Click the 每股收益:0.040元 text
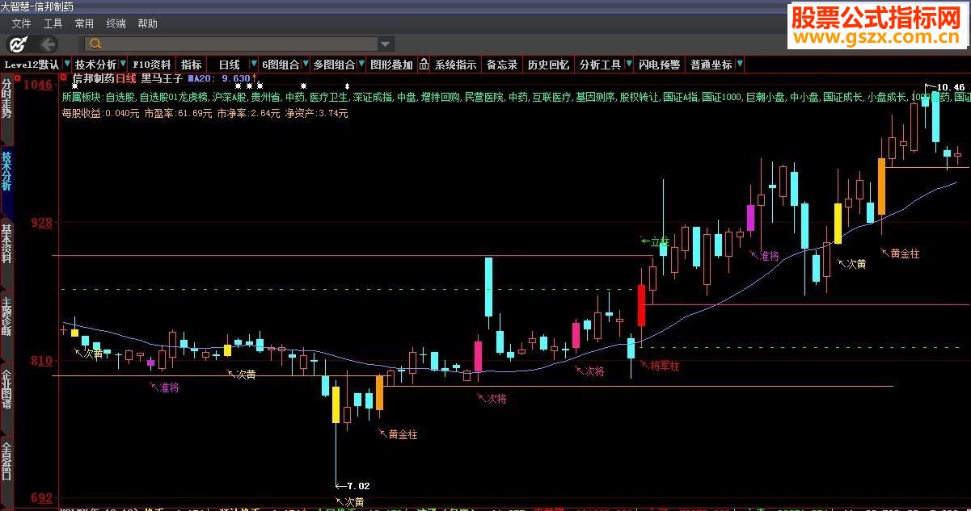The width and height of the screenshot is (971, 511). point(100,114)
